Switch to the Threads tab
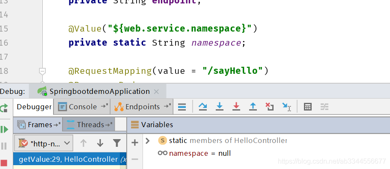This screenshot has height=169, width=390. coord(89,124)
